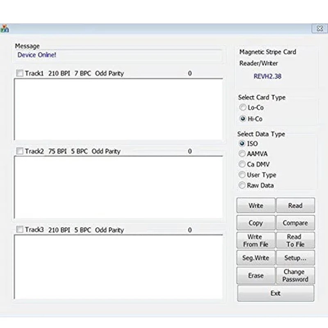Click the Exit button

[x=276, y=293]
